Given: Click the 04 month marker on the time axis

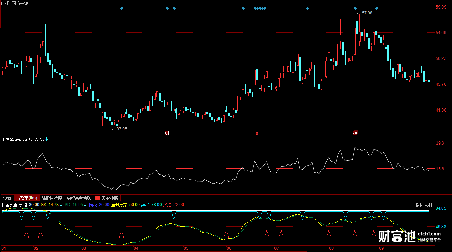Looking at the screenshot, I should tap(136, 248).
